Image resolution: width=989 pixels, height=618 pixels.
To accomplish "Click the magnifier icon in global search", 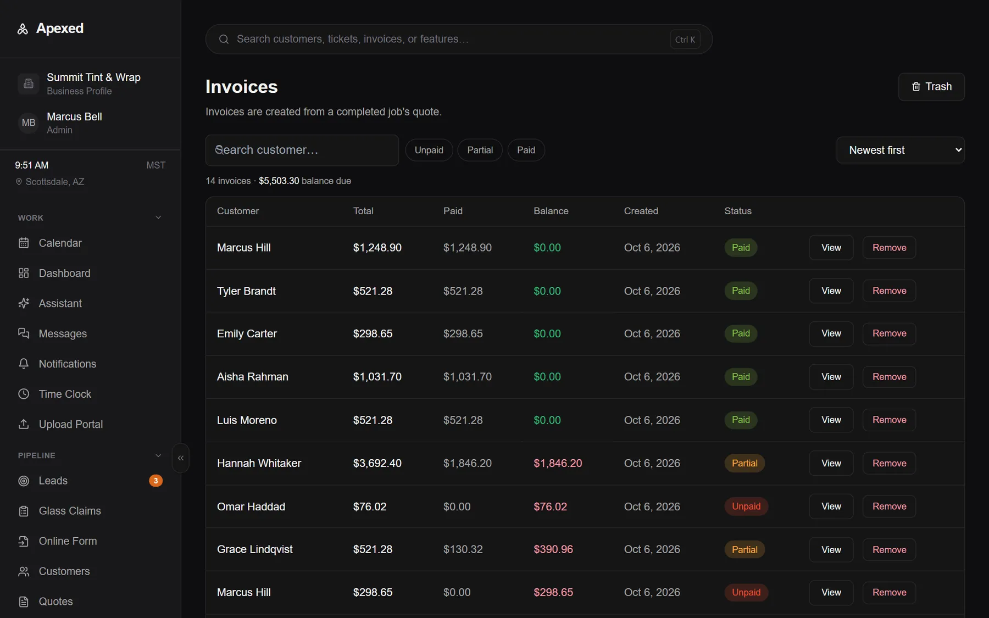I will click(x=224, y=39).
